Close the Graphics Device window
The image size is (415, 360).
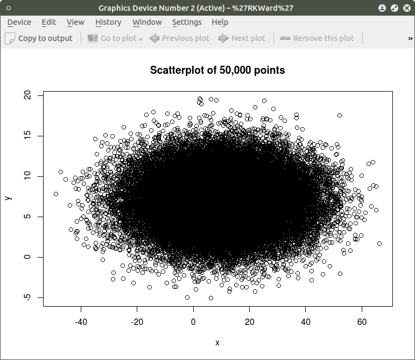coord(406,8)
